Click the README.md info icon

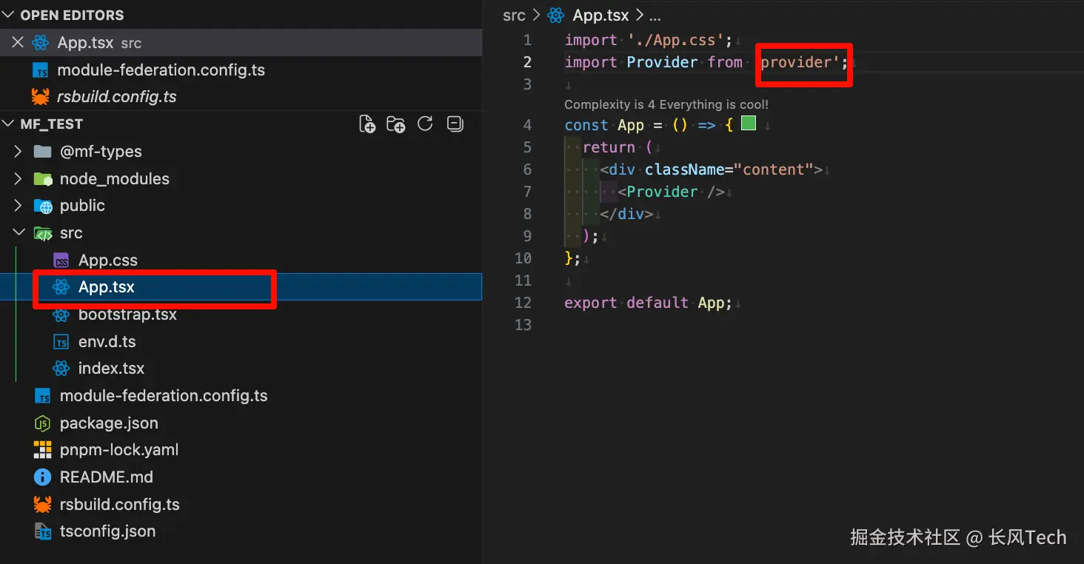(x=43, y=477)
